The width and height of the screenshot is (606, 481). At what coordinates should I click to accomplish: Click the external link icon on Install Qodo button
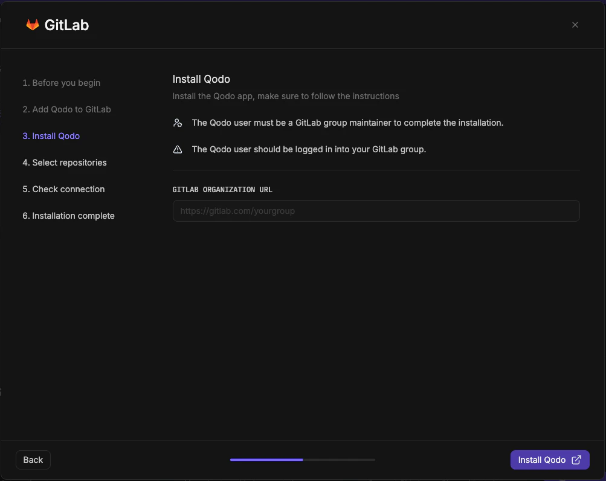(x=576, y=460)
